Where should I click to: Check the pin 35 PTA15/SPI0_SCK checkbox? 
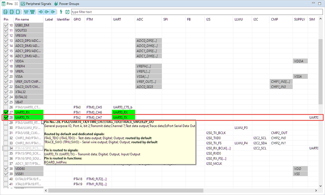(6, 153)
